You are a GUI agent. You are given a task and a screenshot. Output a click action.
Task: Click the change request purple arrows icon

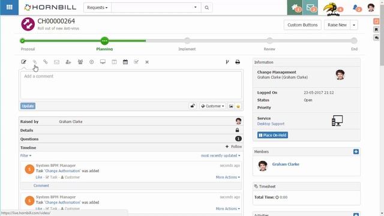[28, 24]
